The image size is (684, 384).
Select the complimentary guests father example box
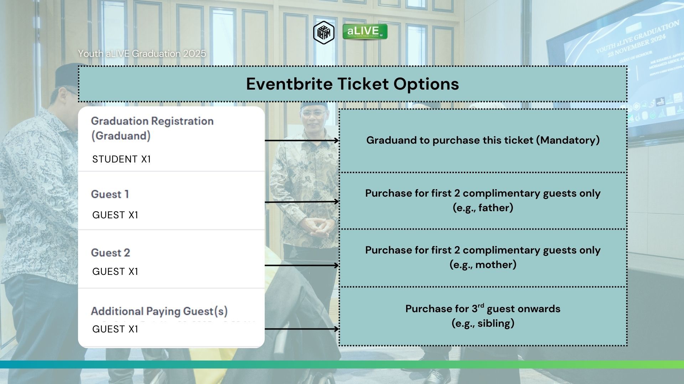pos(483,201)
